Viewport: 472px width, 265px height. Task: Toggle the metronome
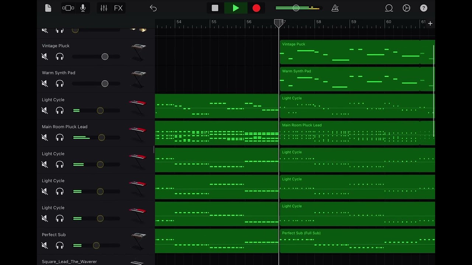[335, 8]
